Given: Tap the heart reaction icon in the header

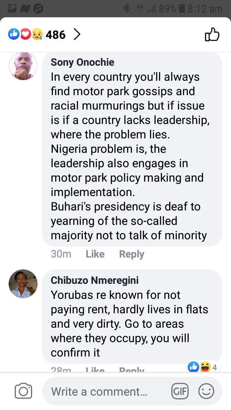Looking at the screenshot, I should pos(25,34).
